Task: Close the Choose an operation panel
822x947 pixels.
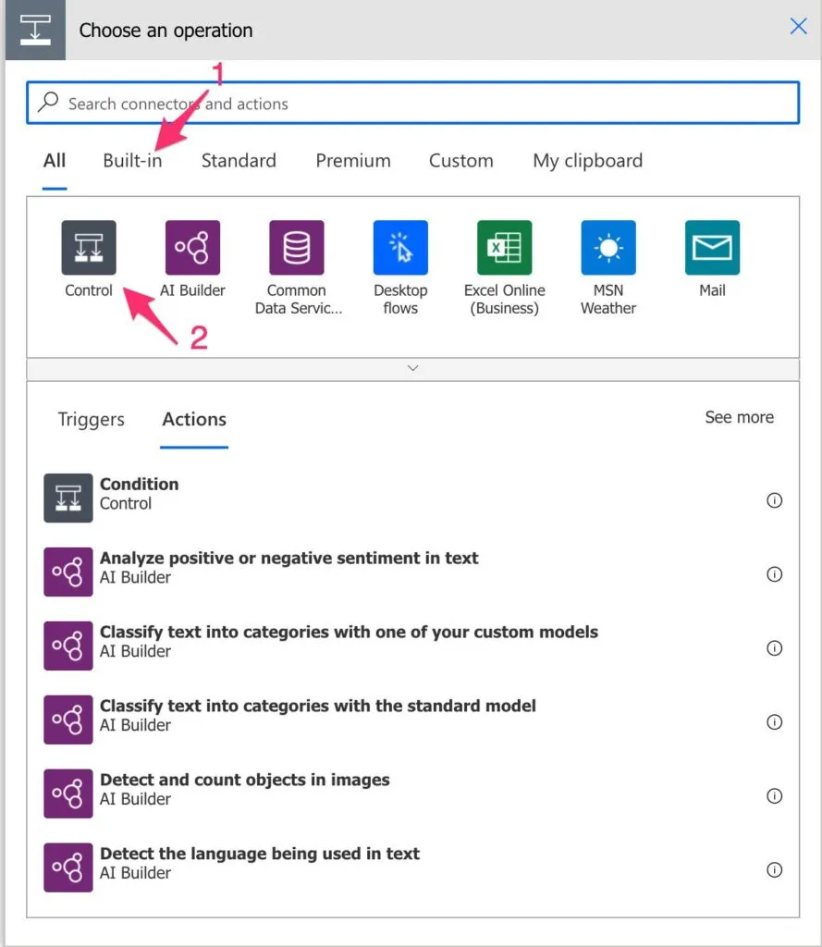Action: point(798,27)
